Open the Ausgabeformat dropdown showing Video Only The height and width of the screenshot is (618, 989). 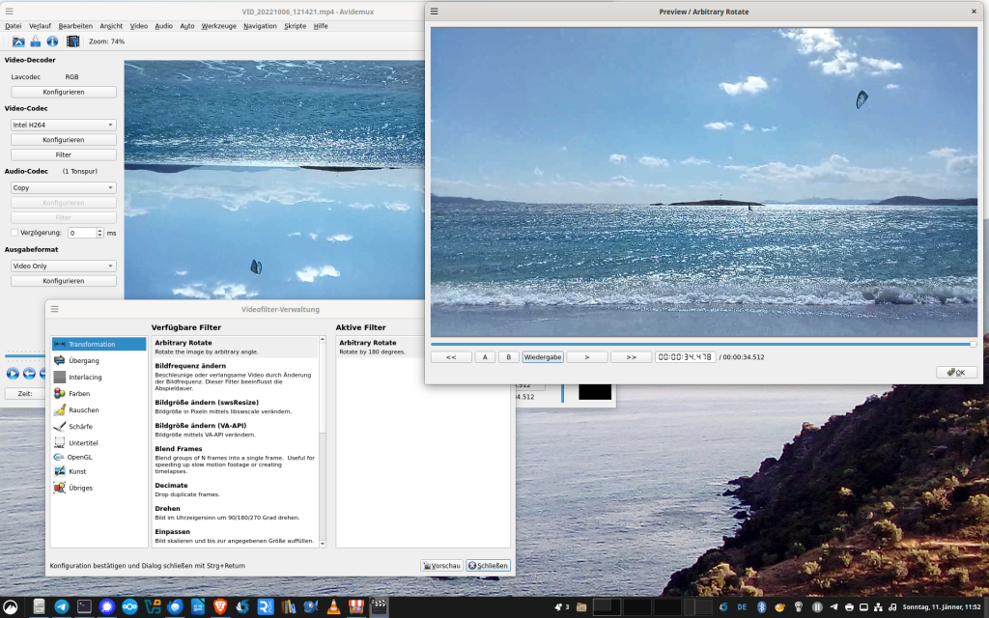click(63, 266)
